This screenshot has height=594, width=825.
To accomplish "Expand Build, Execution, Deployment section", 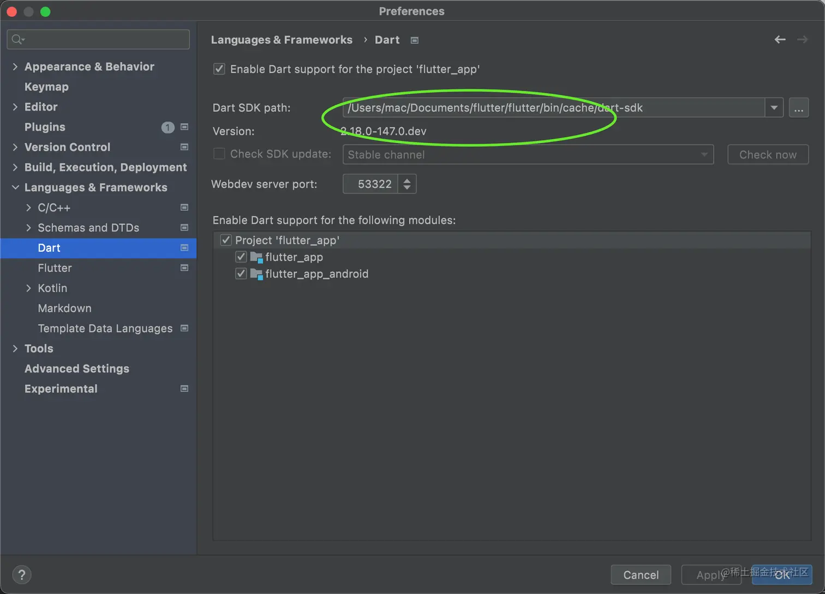I will (15, 167).
